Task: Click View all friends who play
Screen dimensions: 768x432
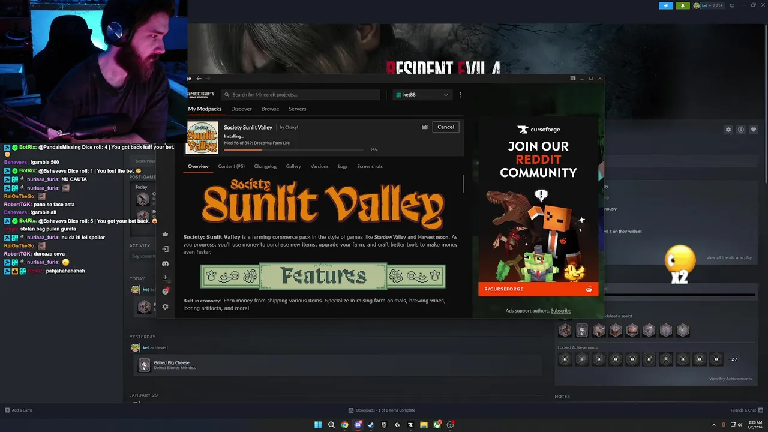Action: point(729,258)
